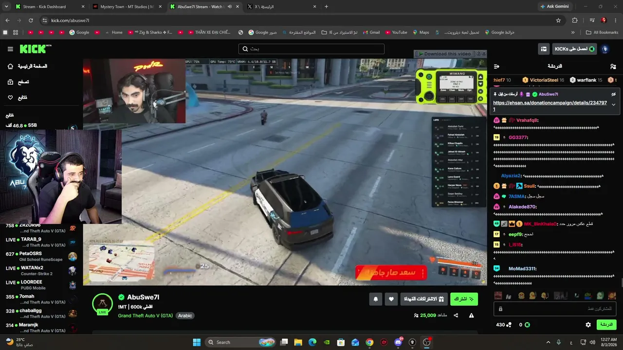Image resolution: width=623 pixels, height=350 pixels.
Task: Bookmark this page with the star icon
Action: click(x=558, y=20)
